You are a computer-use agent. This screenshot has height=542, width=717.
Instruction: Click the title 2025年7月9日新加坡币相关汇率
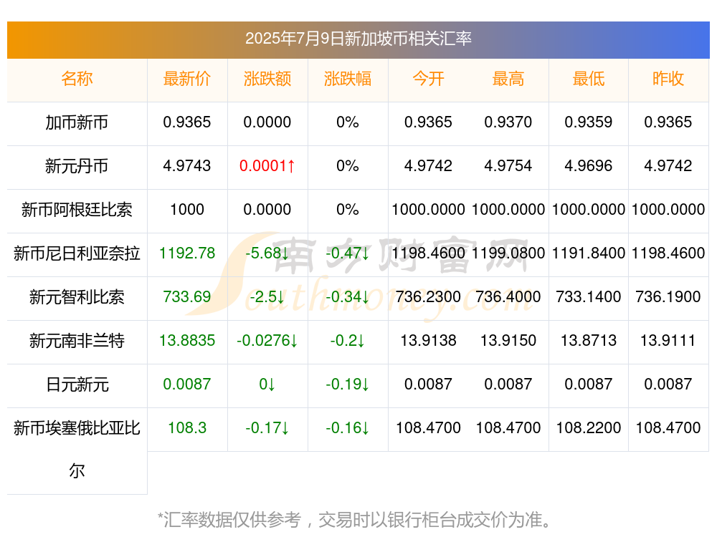coord(358,39)
